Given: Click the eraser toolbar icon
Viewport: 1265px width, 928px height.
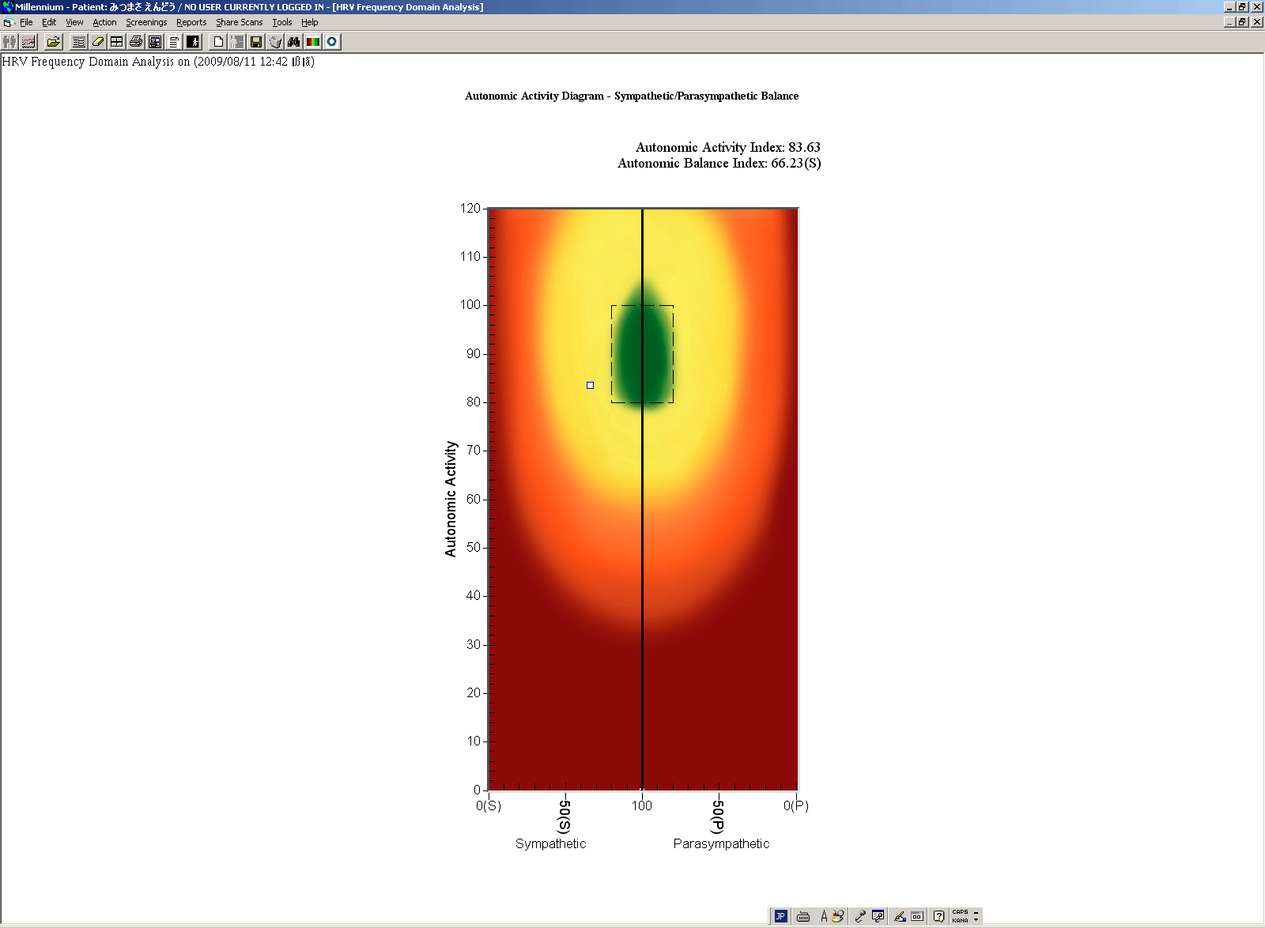Looking at the screenshot, I should (98, 42).
